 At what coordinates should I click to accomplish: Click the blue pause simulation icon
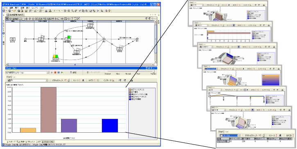click(59, 73)
